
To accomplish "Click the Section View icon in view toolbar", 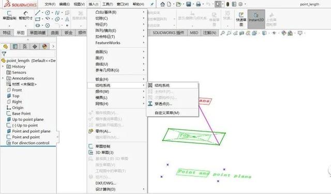I will tap(242, 33).
